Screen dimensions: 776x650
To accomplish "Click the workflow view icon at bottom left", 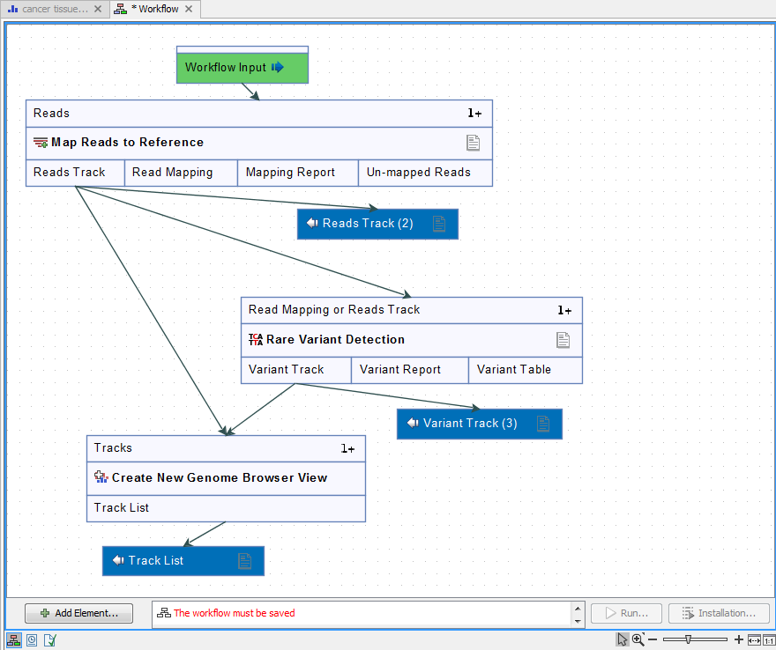I will coord(13,639).
